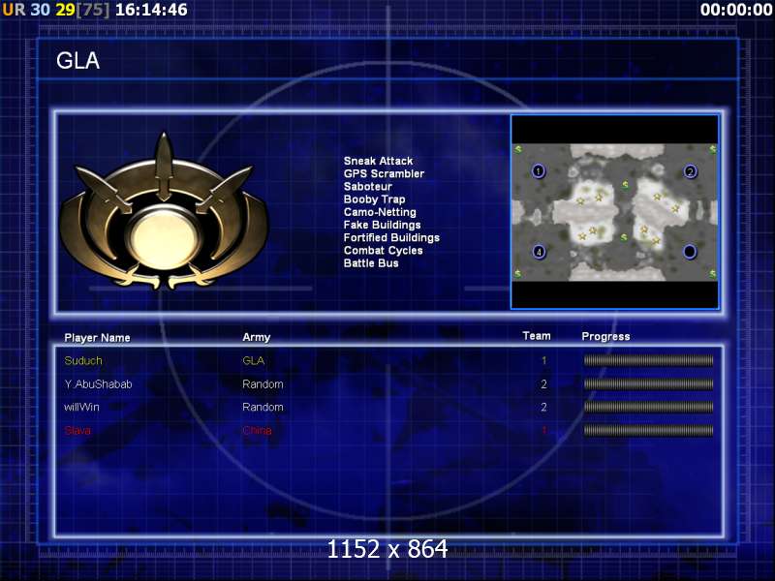Select Battle Bus in the ability list
This screenshot has width=775, height=581.
coord(371,263)
